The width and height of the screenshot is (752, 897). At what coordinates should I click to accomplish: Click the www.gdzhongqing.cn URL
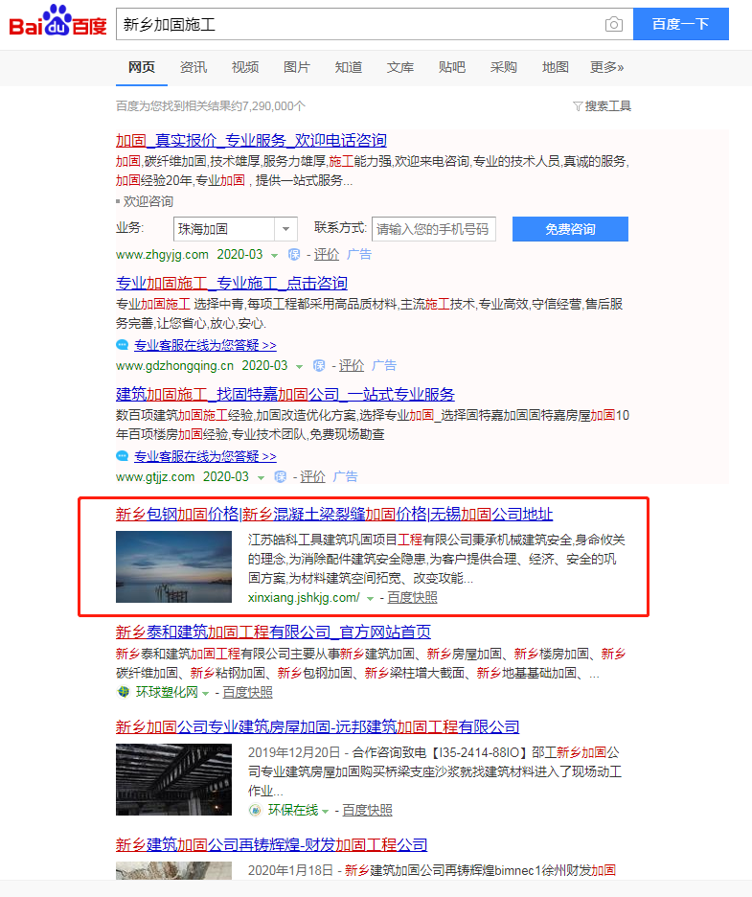pyautogui.click(x=174, y=365)
